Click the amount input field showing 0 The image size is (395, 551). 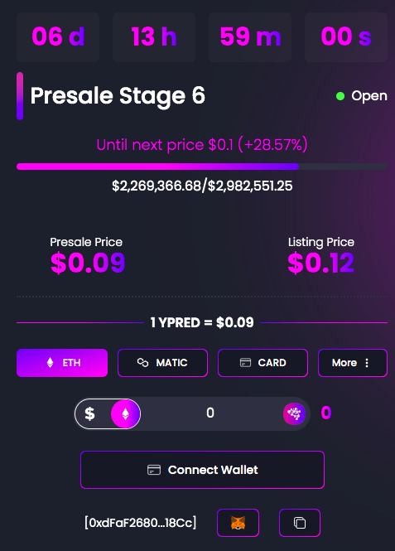(x=210, y=413)
